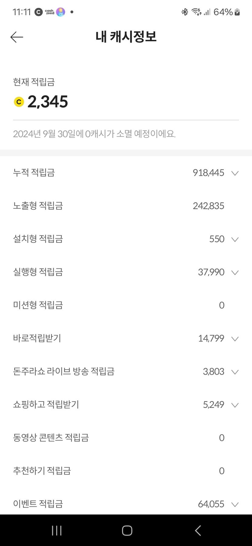Tap the back arrow icon in header
Image resolution: width=252 pixels, height=546 pixels.
click(17, 37)
